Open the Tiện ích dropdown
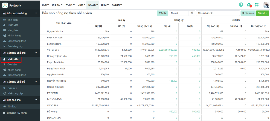Image resolution: width=270 pixels, height=121 pixels. point(262,13)
